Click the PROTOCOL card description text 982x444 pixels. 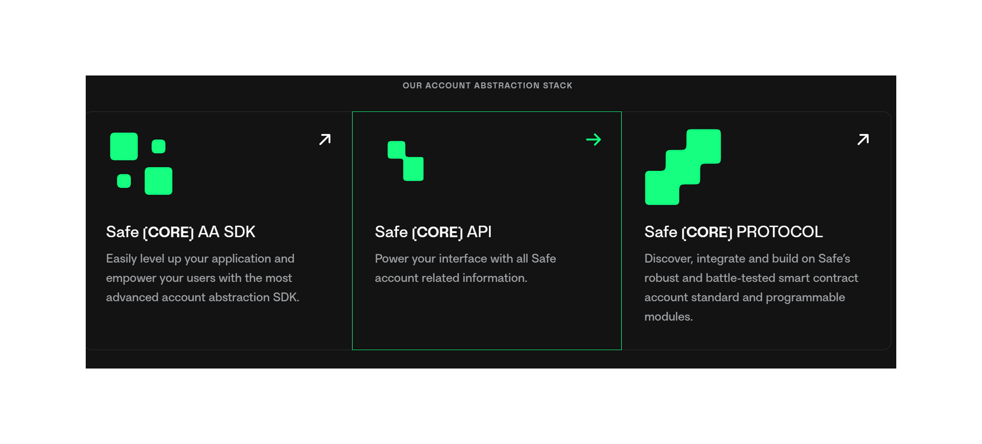tap(751, 287)
